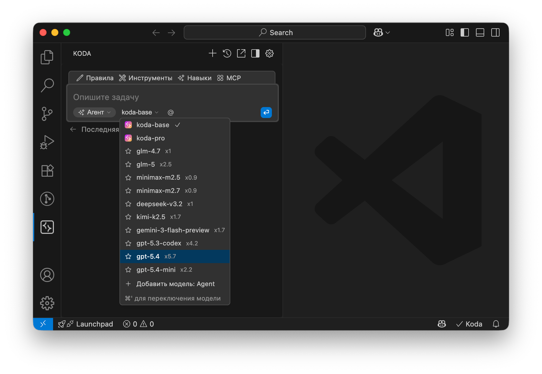Viewport: 542px width, 374px height.
Task: Favorite the glm-5 model with star
Action: tap(128, 164)
